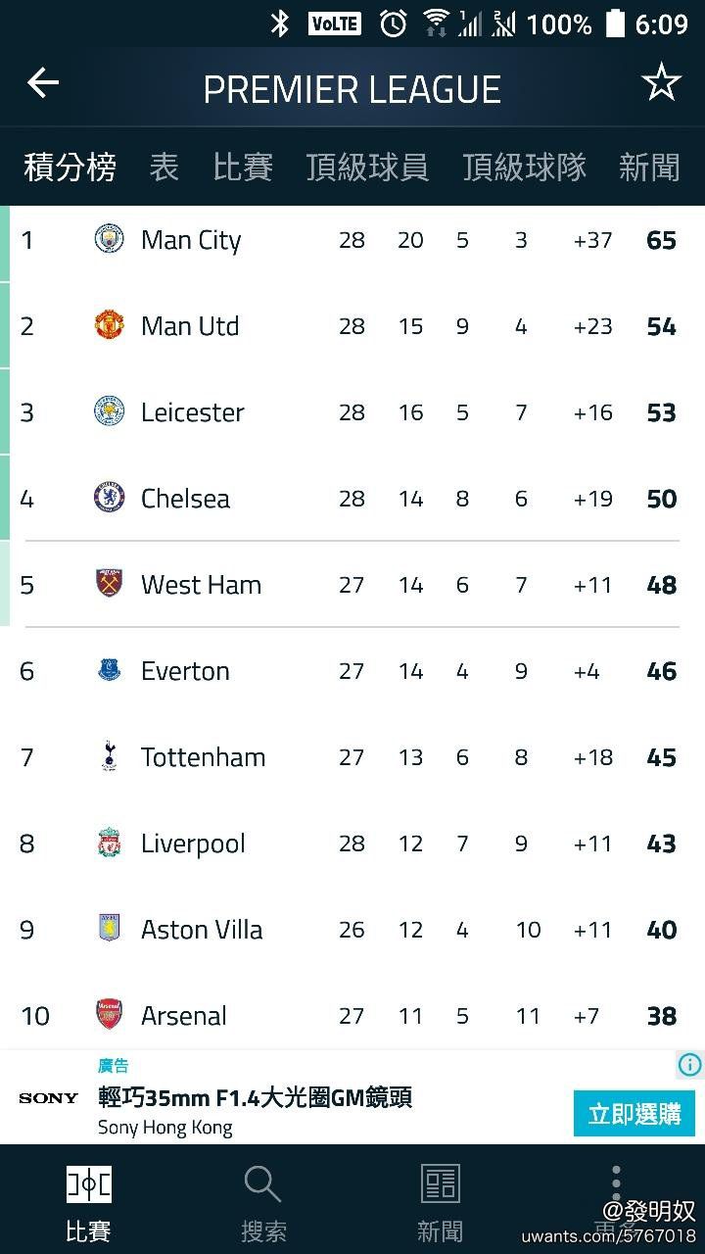Tap the back arrow icon
Screen dimensions: 705x1254
(43, 84)
